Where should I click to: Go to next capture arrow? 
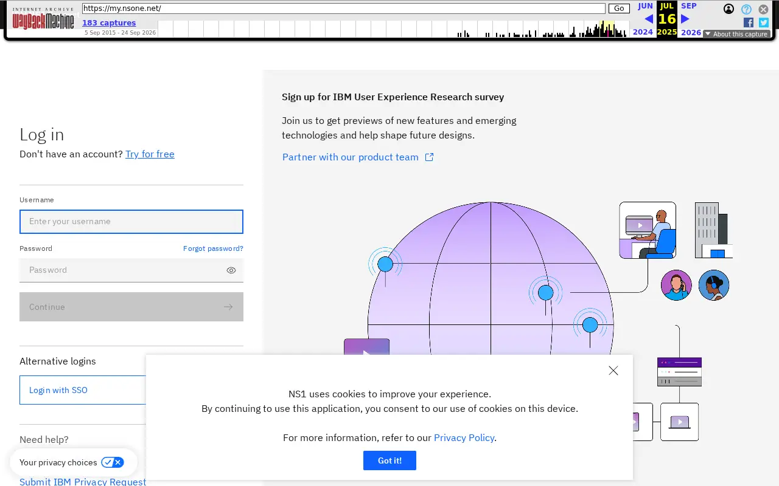685,19
